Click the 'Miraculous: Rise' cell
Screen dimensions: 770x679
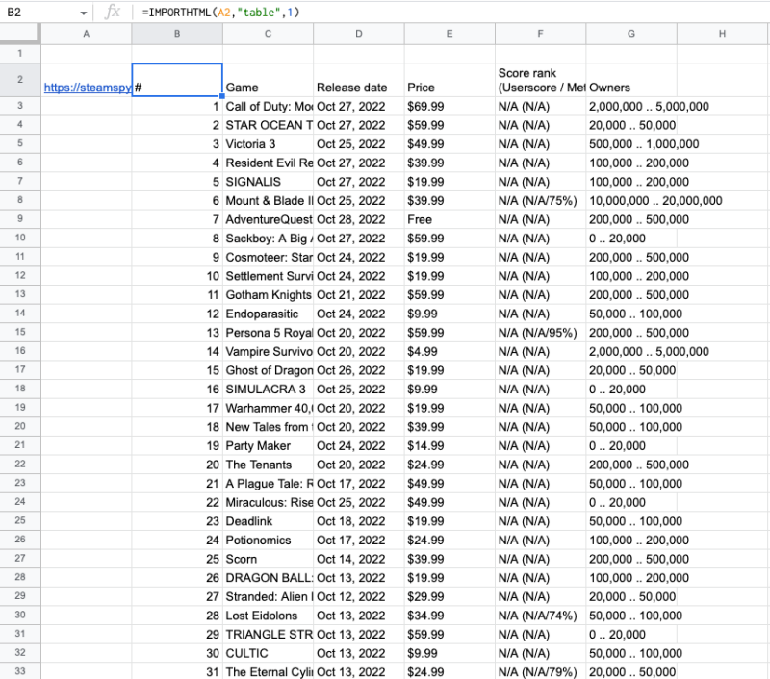click(x=268, y=502)
